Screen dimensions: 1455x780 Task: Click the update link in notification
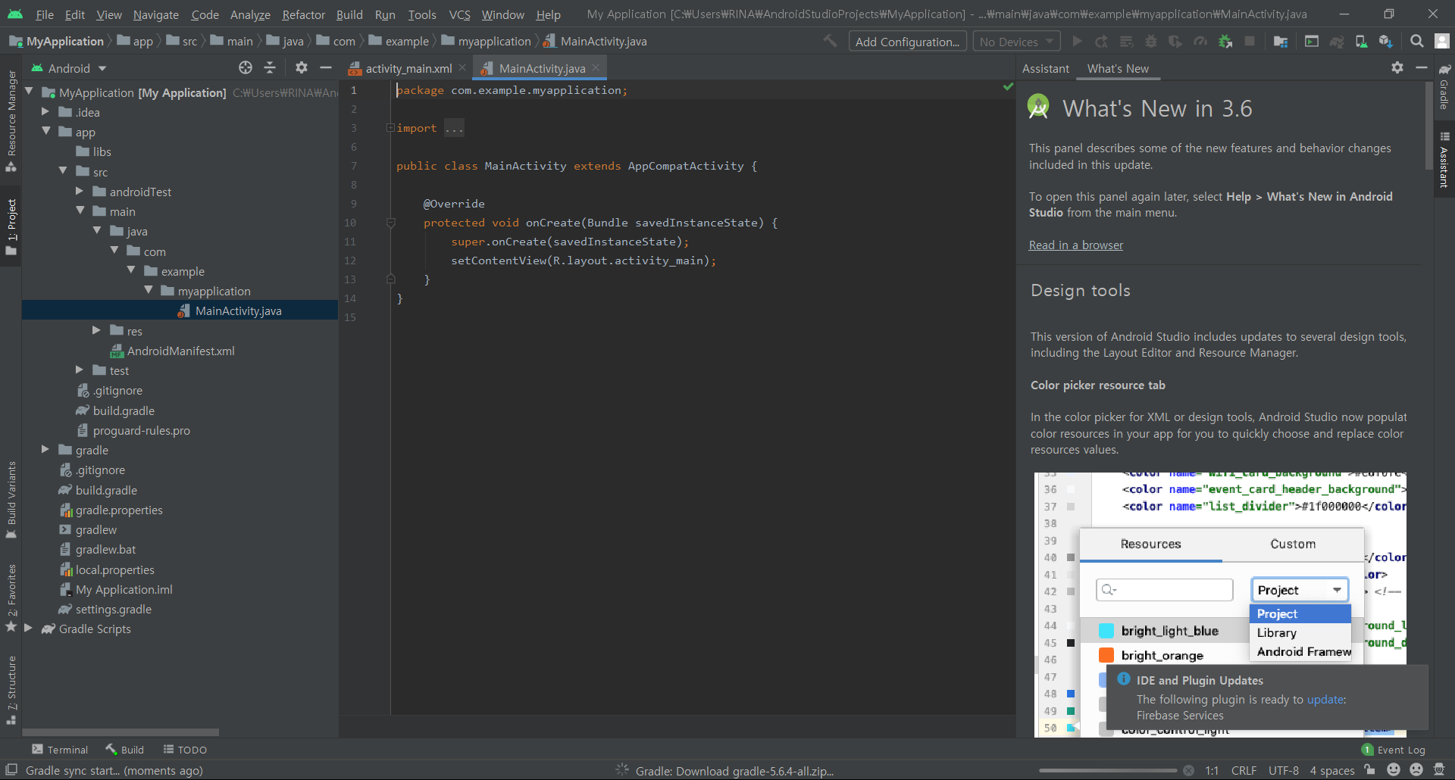1325,700
